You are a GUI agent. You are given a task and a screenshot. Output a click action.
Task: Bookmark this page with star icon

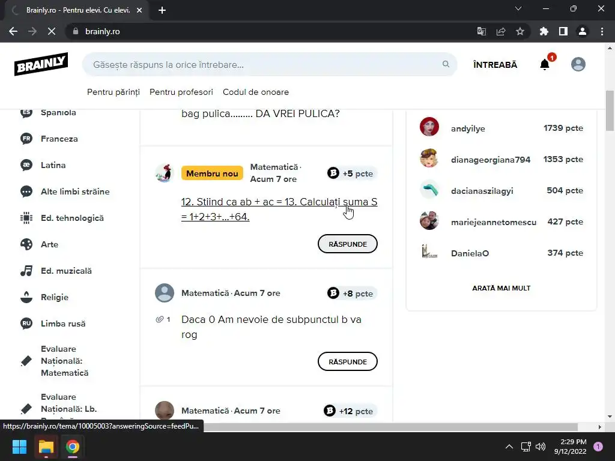point(520,31)
